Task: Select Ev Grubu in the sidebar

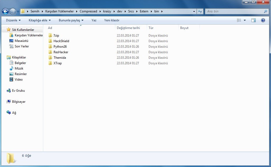Action: 18,90
